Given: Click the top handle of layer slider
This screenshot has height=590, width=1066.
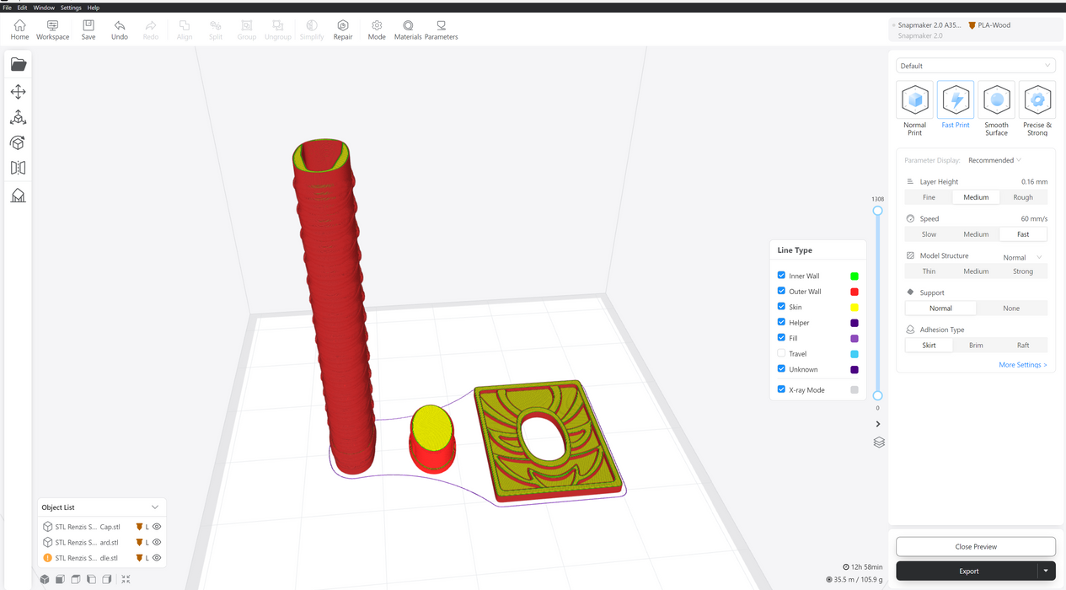Looking at the screenshot, I should [x=877, y=211].
